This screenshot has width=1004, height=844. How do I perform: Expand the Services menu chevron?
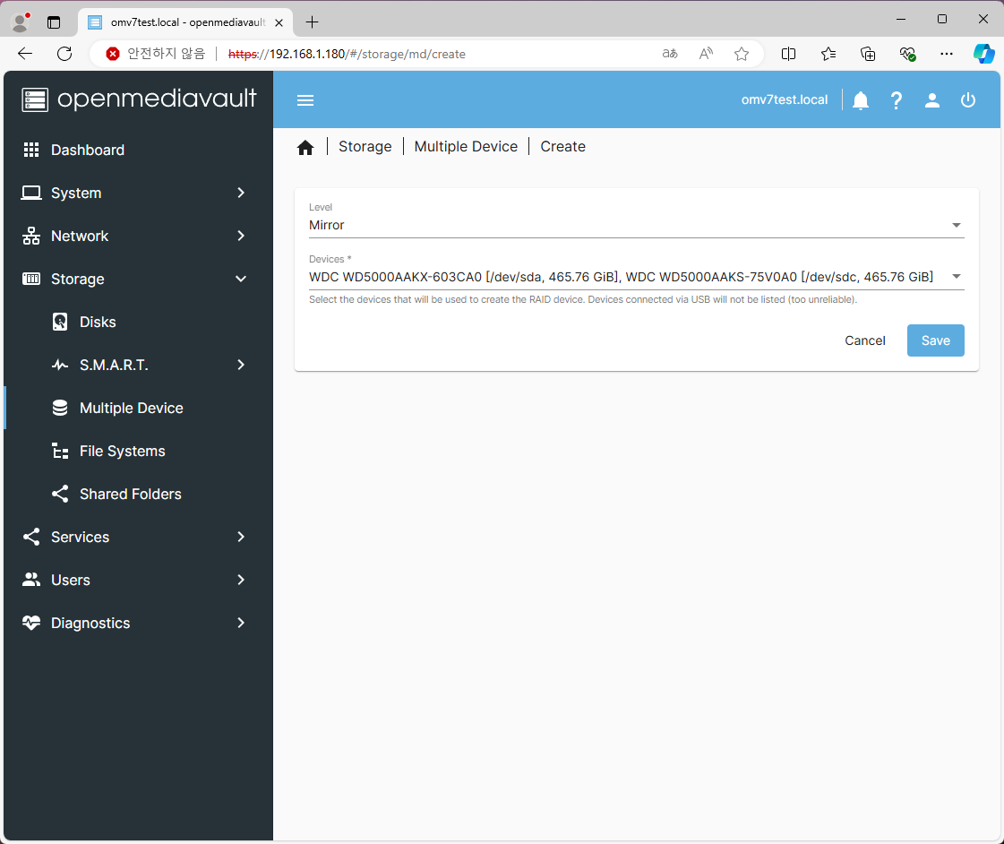pos(241,537)
